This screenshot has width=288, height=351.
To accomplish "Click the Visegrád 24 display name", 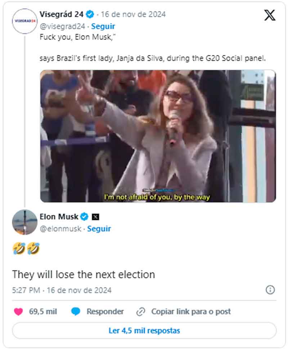I will tap(62, 14).
